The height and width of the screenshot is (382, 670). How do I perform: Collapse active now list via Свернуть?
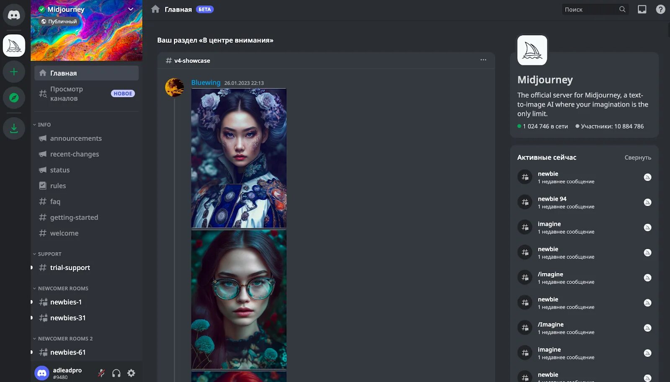tap(638, 157)
